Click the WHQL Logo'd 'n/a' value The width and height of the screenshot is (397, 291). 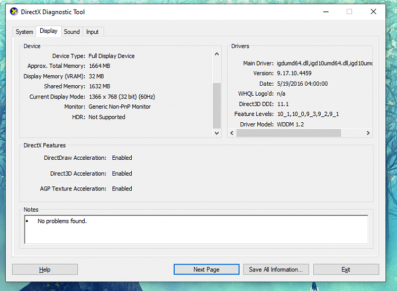[281, 94]
